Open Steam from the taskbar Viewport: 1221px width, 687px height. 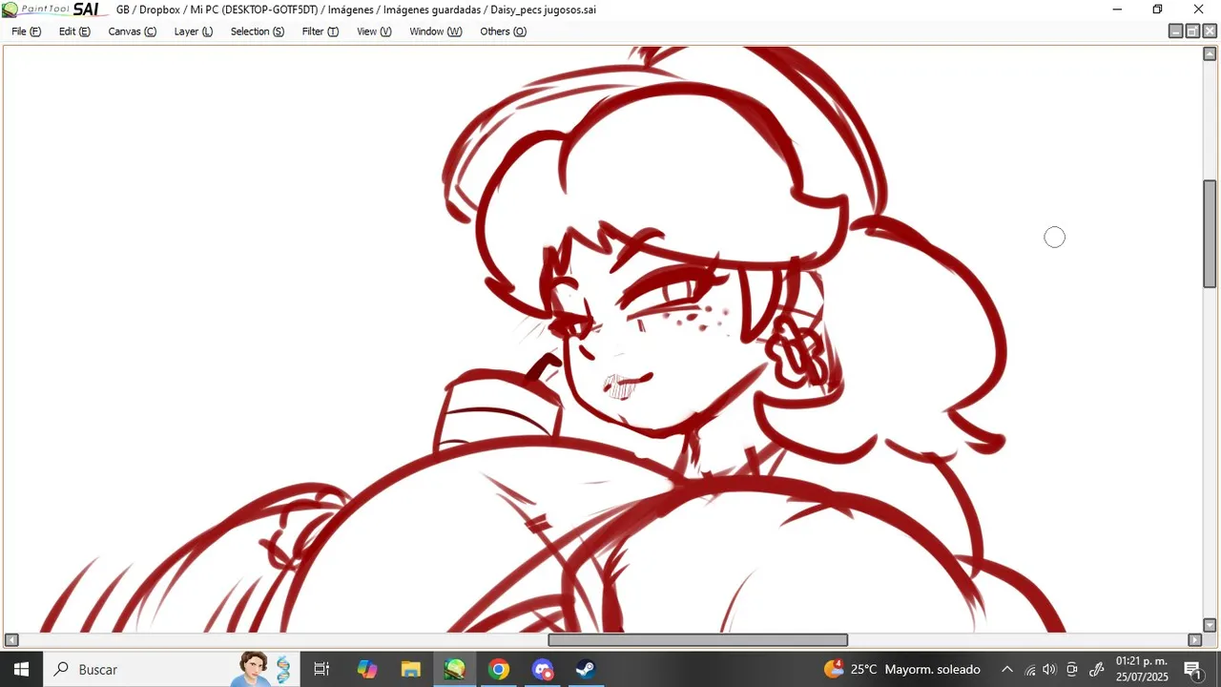pos(586,669)
